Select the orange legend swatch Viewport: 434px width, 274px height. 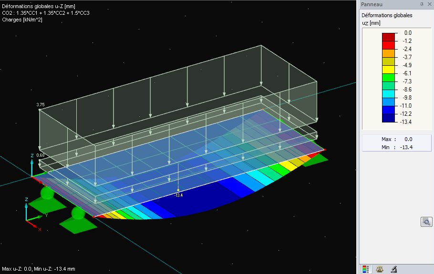click(x=388, y=53)
